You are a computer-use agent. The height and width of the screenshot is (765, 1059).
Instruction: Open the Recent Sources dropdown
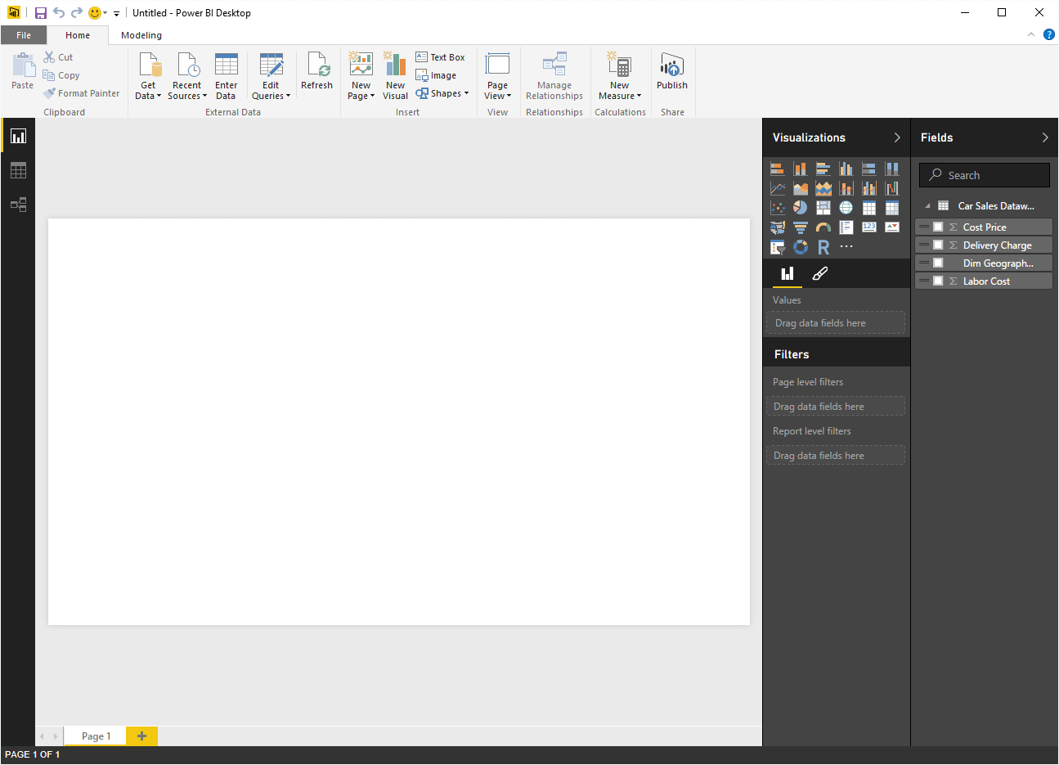[186, 77]
